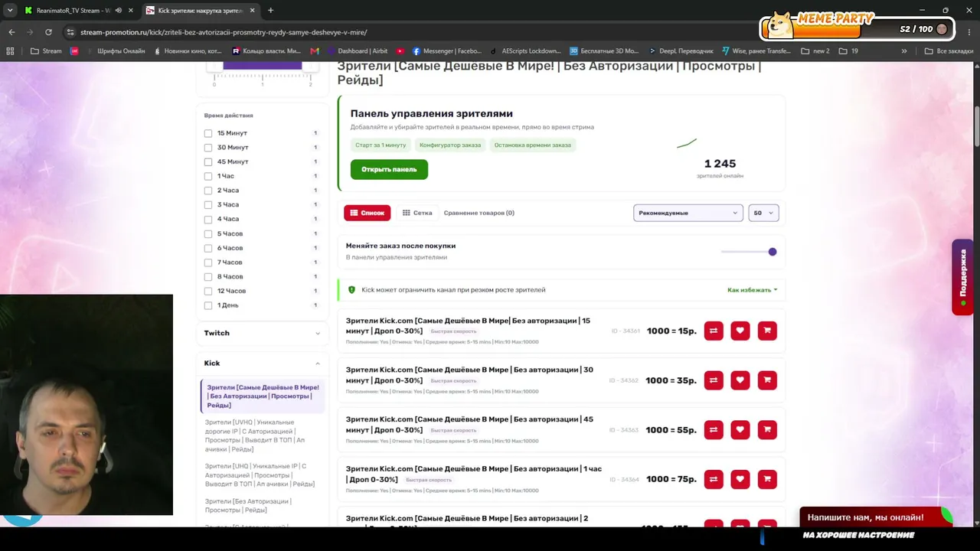Compare the 1 час Kick viewers offer
The image size is (980, 551).
714,479
